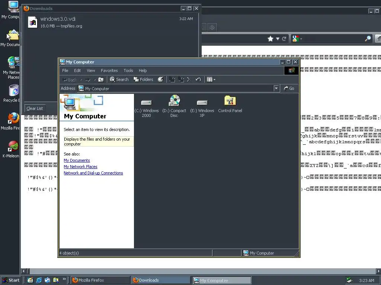Select windows3.0.vdi download entry

111,22
